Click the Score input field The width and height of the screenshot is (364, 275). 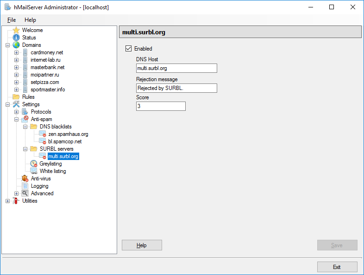click(161, 106)
